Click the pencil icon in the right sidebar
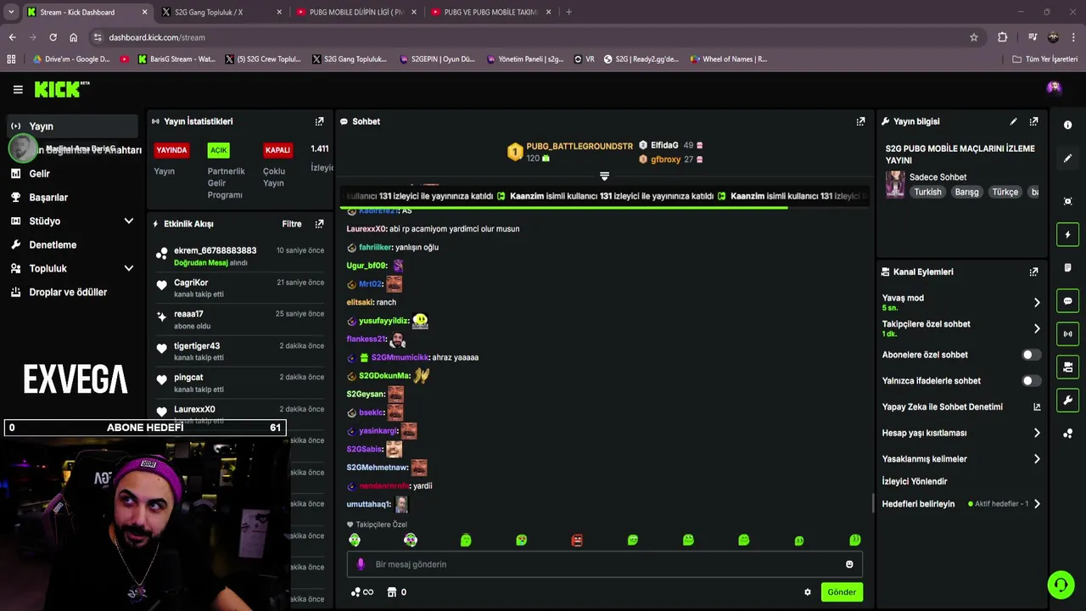The height and width of the screenshot is (611, 1086). point(1067,159)
